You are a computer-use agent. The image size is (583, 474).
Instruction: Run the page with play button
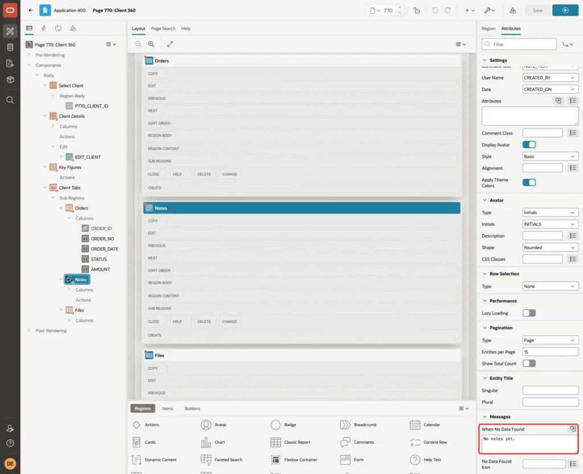(565, 10)
